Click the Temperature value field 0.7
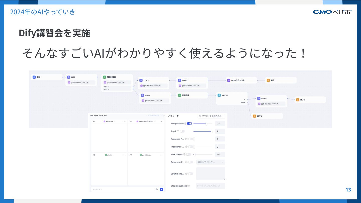This screenshot has height=203, width=361. click(x=220, y=124)
